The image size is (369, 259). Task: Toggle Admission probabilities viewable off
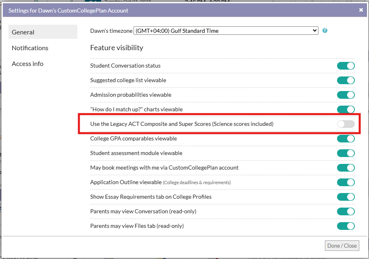346,95
